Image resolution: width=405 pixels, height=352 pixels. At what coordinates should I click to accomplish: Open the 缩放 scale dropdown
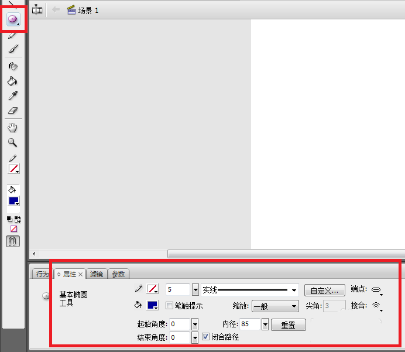point(275,306)
